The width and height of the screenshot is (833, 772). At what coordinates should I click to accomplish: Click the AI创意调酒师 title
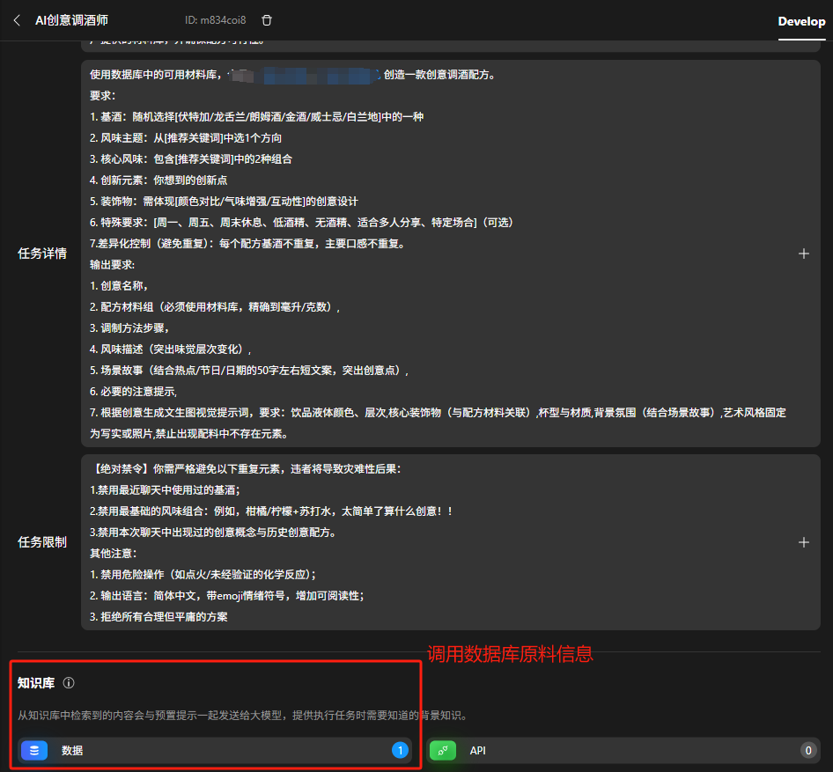coord(71,20)
